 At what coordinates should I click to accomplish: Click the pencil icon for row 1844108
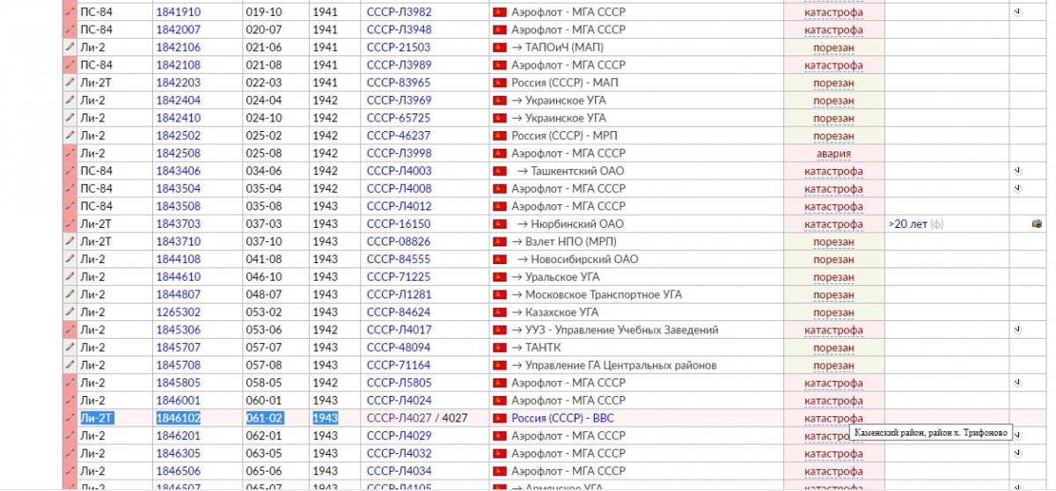70,260
